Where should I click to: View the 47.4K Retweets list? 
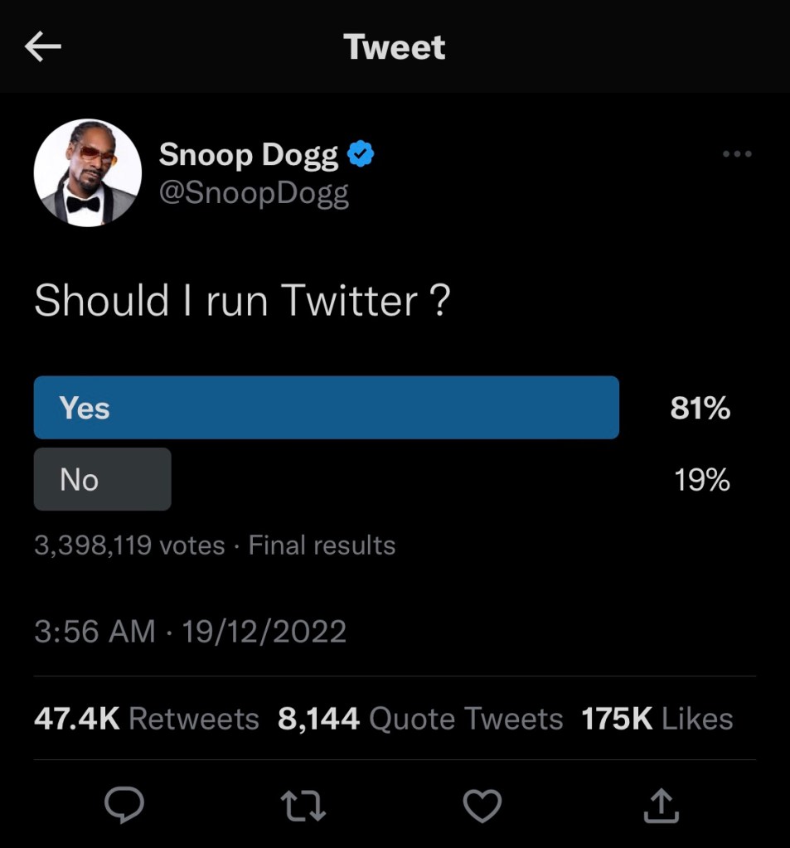146,719
